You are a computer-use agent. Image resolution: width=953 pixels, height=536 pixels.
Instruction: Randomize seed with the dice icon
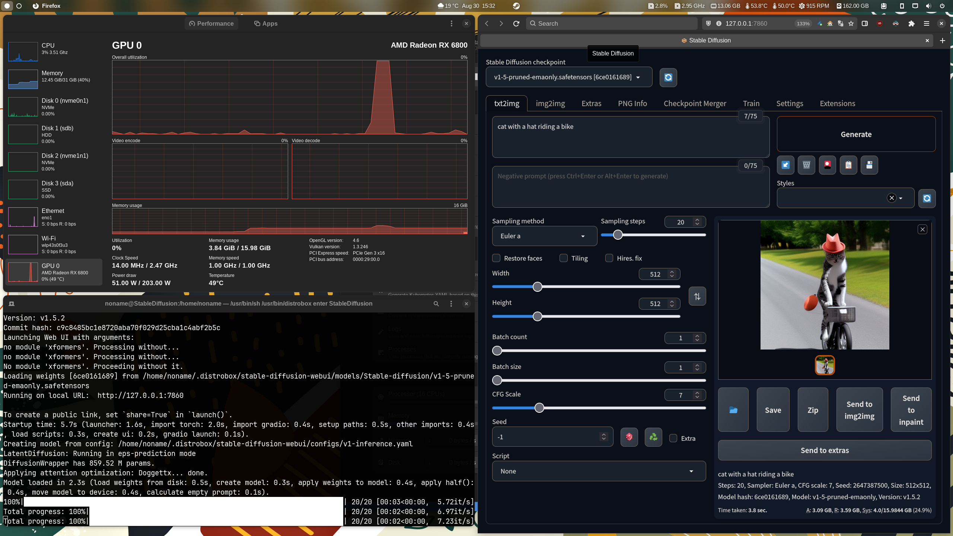click(x=629, y=437)
